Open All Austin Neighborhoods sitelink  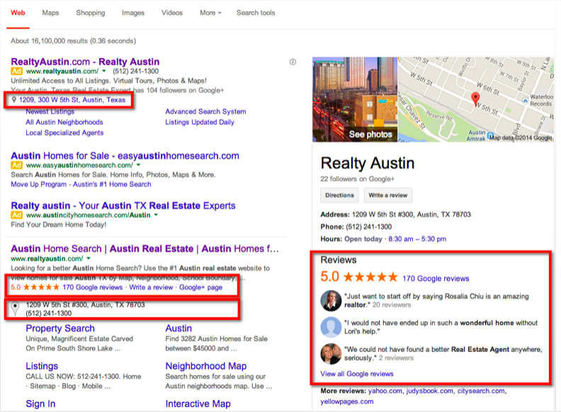64,122
